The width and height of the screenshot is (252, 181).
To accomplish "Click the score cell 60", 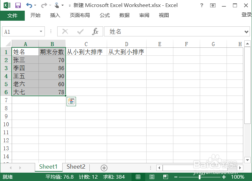I will pos(52,84).
